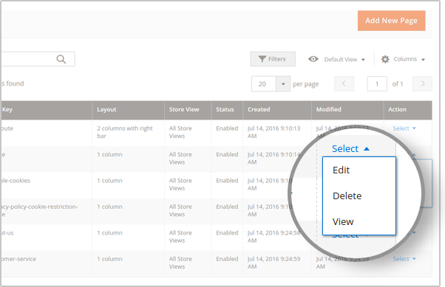Expand the per page size dropdown arrow
The height and width of the screenshot is (287, 445).
(x=283, y=84)
